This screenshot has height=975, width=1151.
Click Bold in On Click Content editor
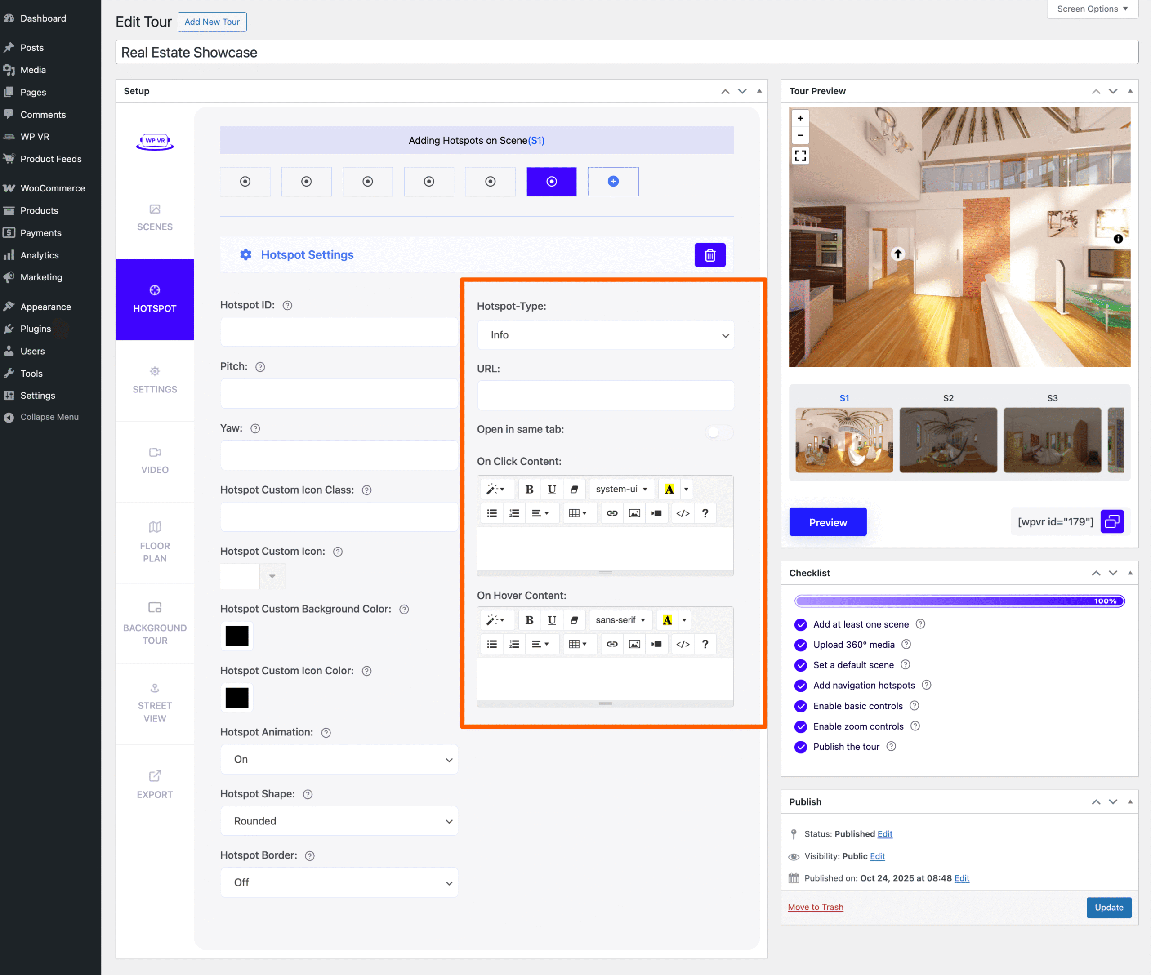click(x=529, y=489)
